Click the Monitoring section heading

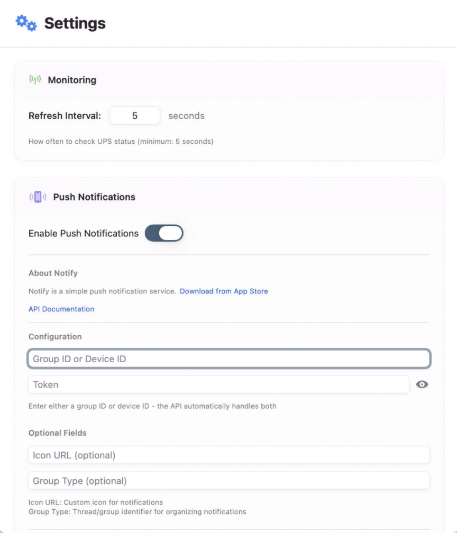point(72,80)
